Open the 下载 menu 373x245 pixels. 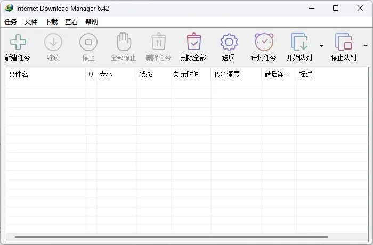click(x=51, y=22)
